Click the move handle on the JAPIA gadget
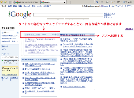 (x=53, y=35)
